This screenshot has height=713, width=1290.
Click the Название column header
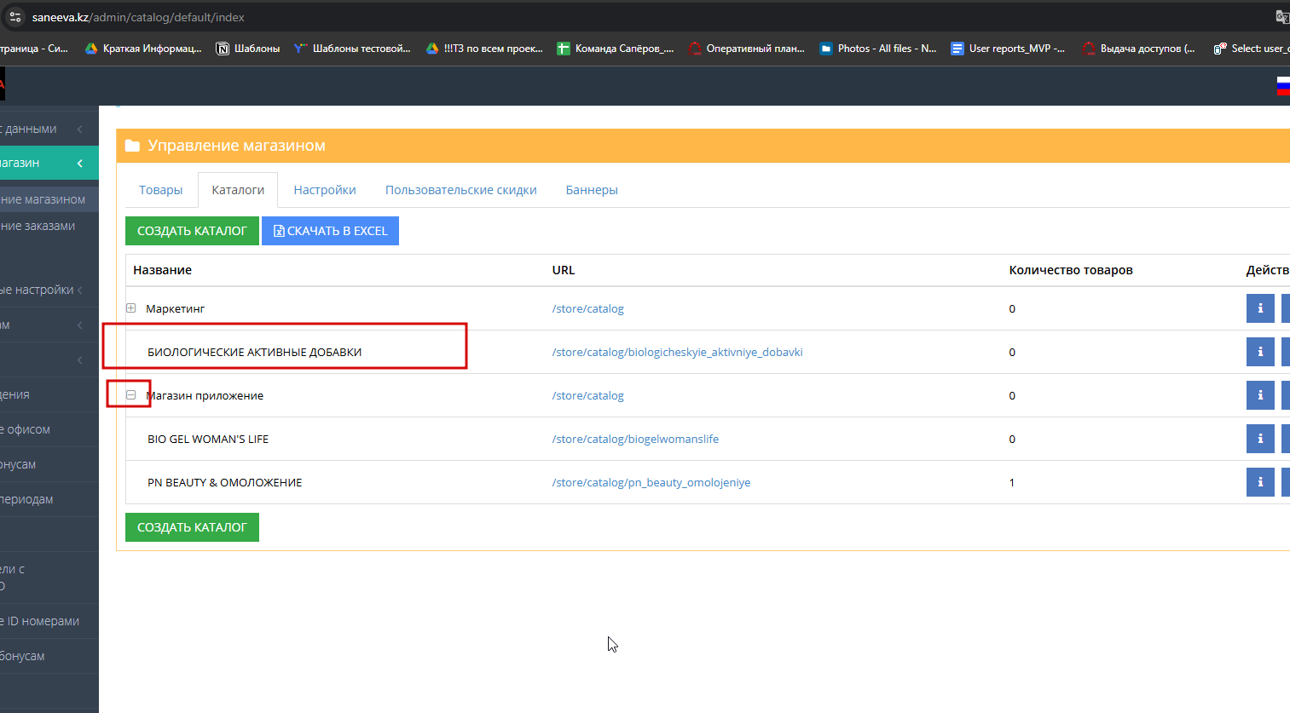tap(162, 270)
